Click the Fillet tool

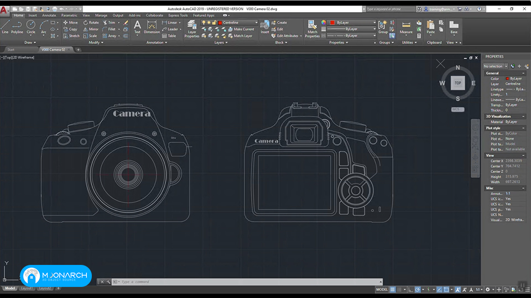[x=109, y=29]
